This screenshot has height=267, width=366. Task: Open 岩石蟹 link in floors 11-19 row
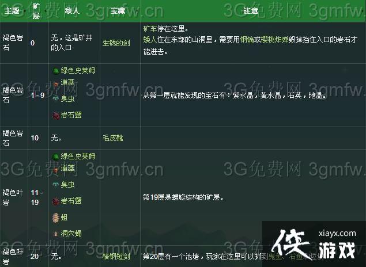[71, 201]
